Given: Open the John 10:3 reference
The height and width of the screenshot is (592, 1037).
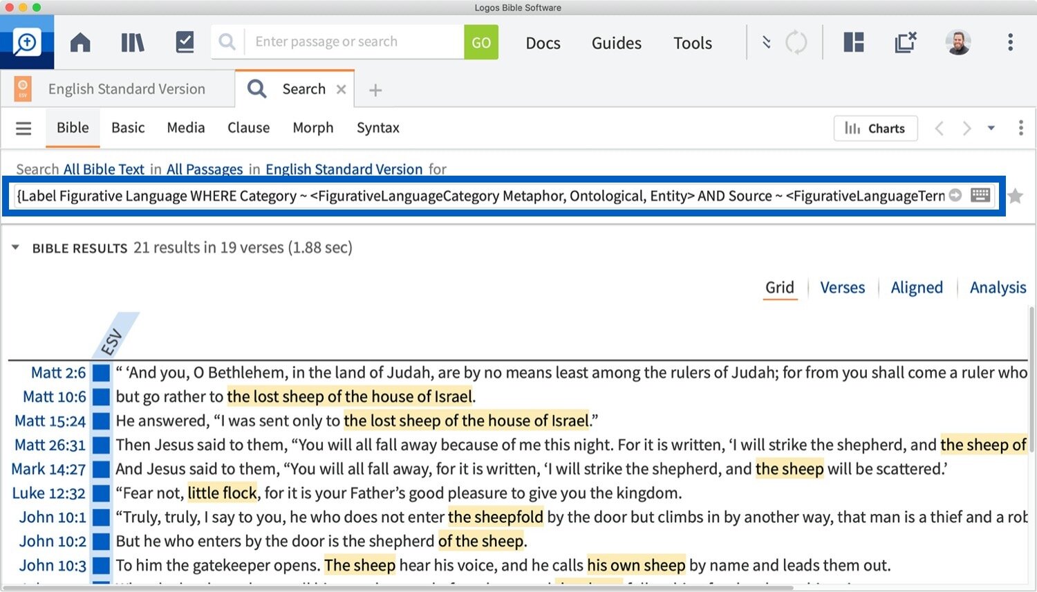Looking at the screenshot, I should 53,566.
